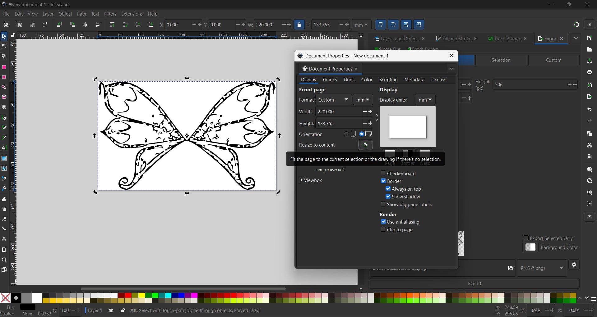Open toolbar units dropdown
597x317 pixels.
(x=362, y=25)
